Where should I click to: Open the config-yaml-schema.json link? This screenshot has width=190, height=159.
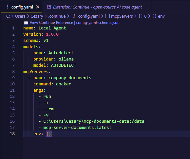tap(98, 23)
